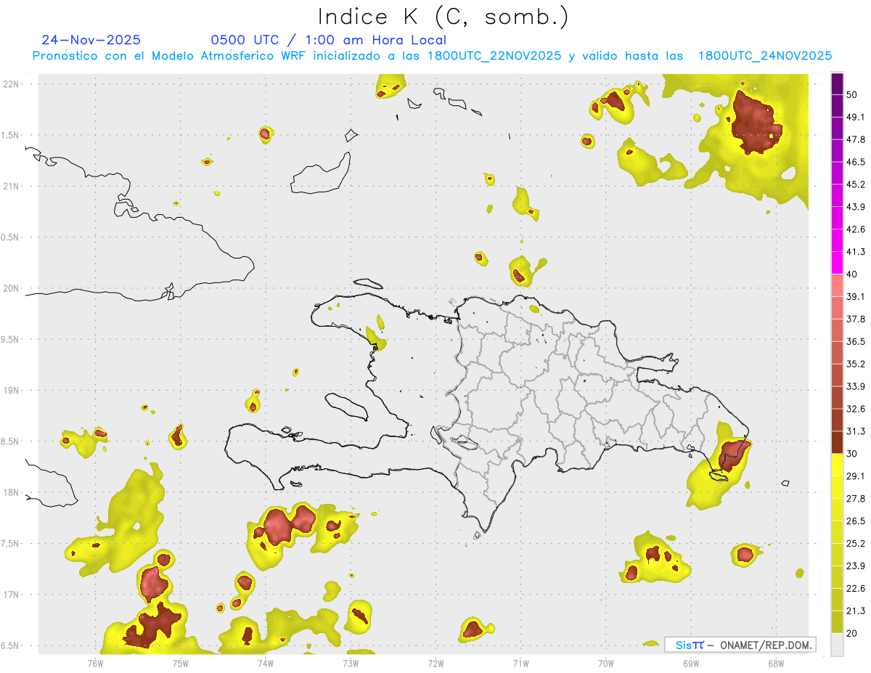The width and height of the screenshot is (871, 673).
Task: Click the color scale value "36.5"
Action: click(x=855, y=341)
